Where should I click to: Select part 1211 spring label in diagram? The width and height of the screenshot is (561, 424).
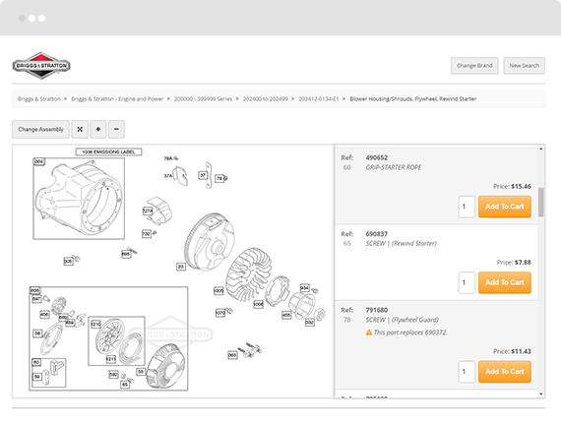coord(111,358)
